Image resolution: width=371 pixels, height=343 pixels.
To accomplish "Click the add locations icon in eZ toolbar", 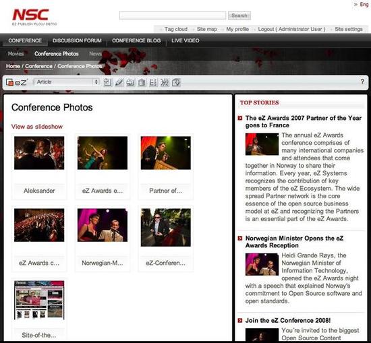I will [x=176, y=82].
